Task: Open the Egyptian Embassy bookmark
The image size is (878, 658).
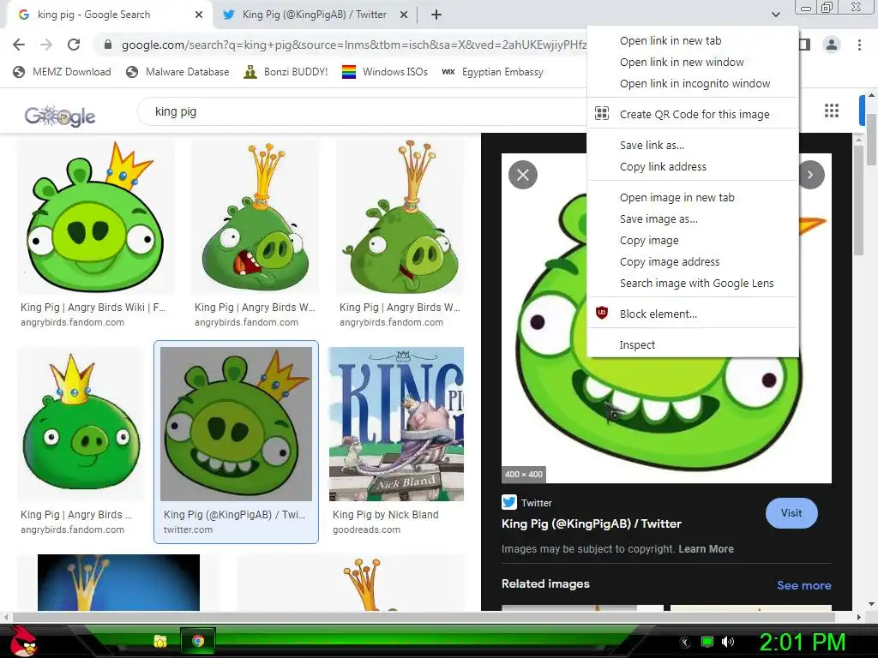Action: [492, 72]
